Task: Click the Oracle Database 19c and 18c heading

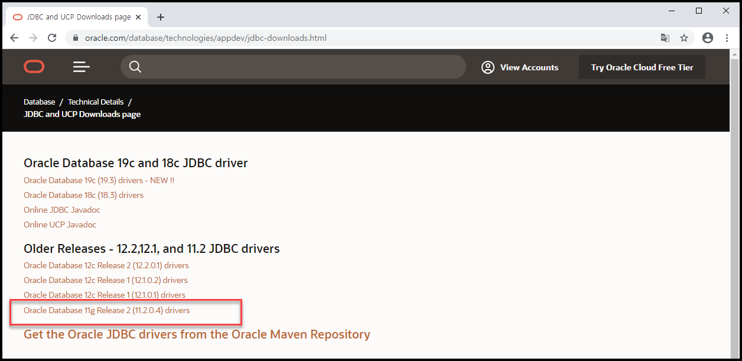Action: pyautogui.click(x=136, y=163)
